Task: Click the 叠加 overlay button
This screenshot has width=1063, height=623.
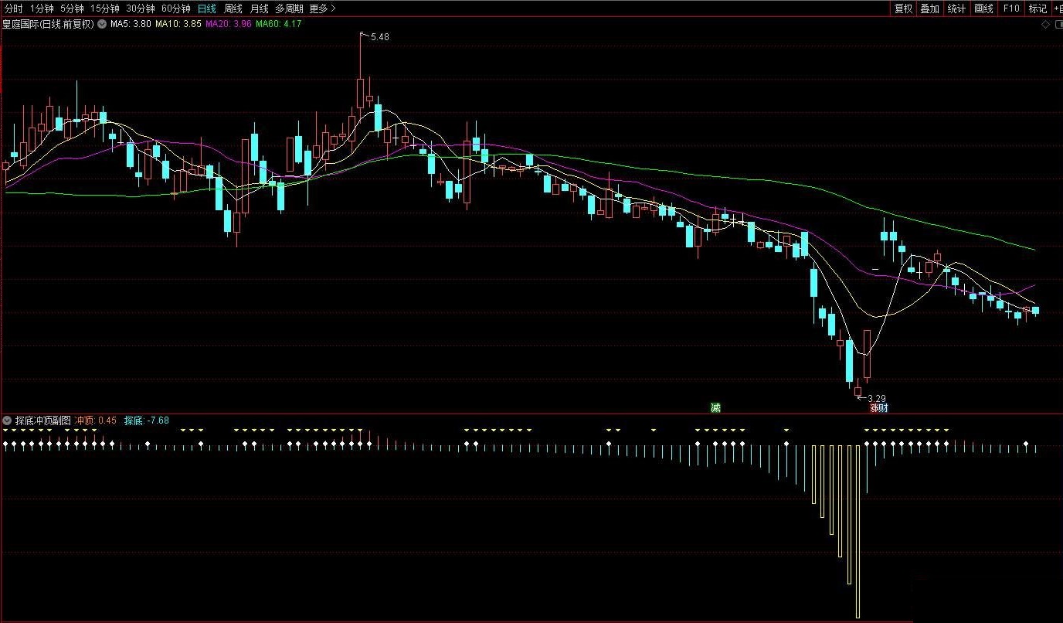Action: (x=929, y=9)
